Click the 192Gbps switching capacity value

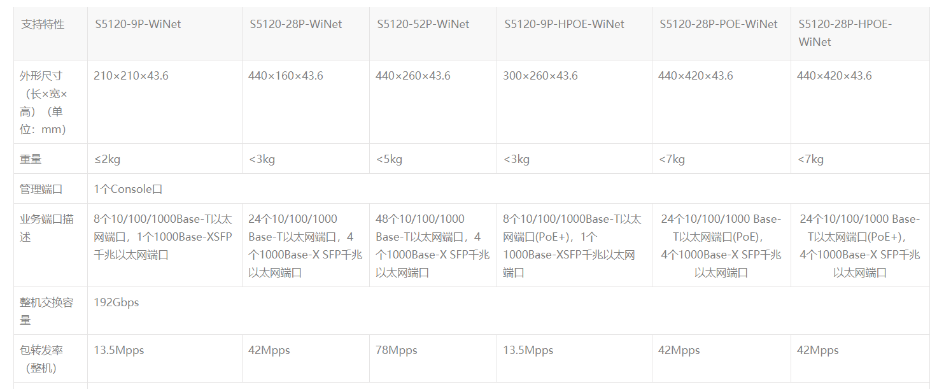coord(116,302)
